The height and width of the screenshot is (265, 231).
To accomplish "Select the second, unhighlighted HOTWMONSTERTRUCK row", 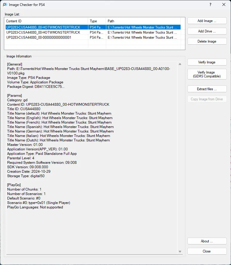I will [93, 32].
